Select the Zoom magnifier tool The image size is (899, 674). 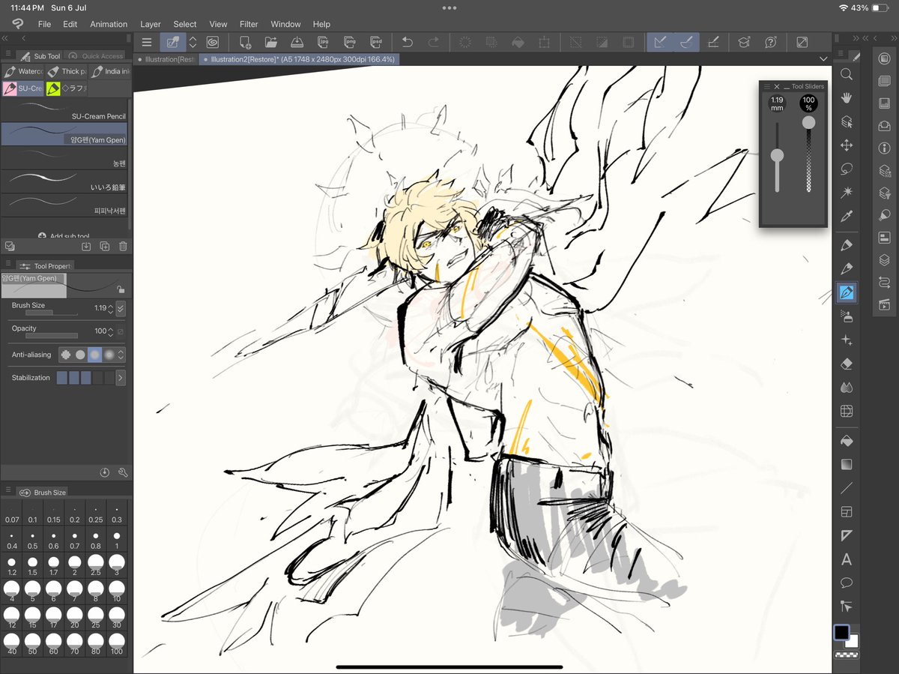pyautogui.click(x=847, y=75)
